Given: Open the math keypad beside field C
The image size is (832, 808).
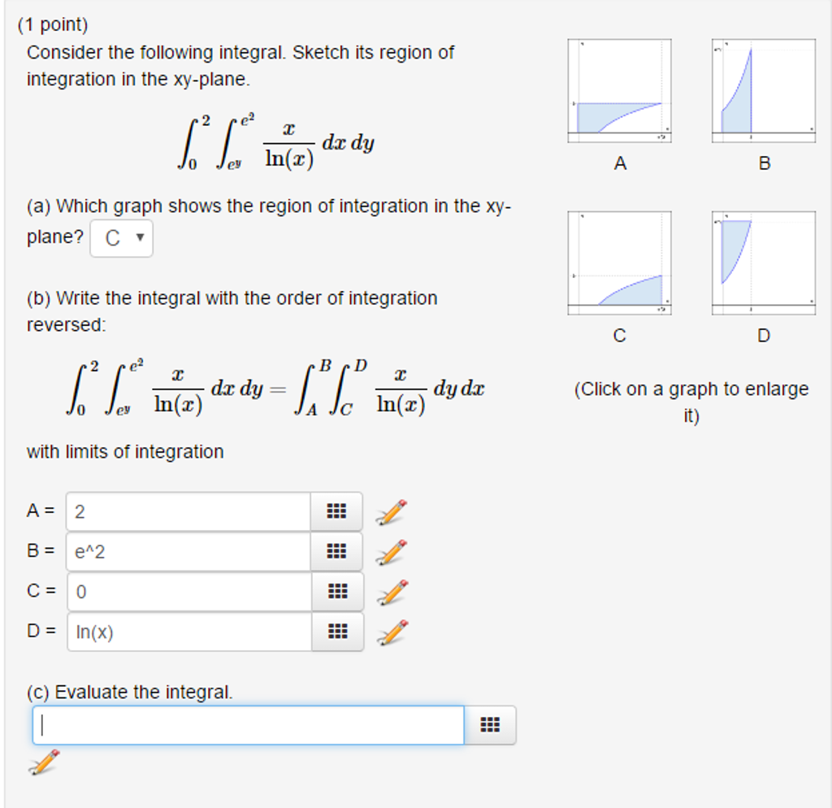Looking at the screenshot, I should click(336, 591).
